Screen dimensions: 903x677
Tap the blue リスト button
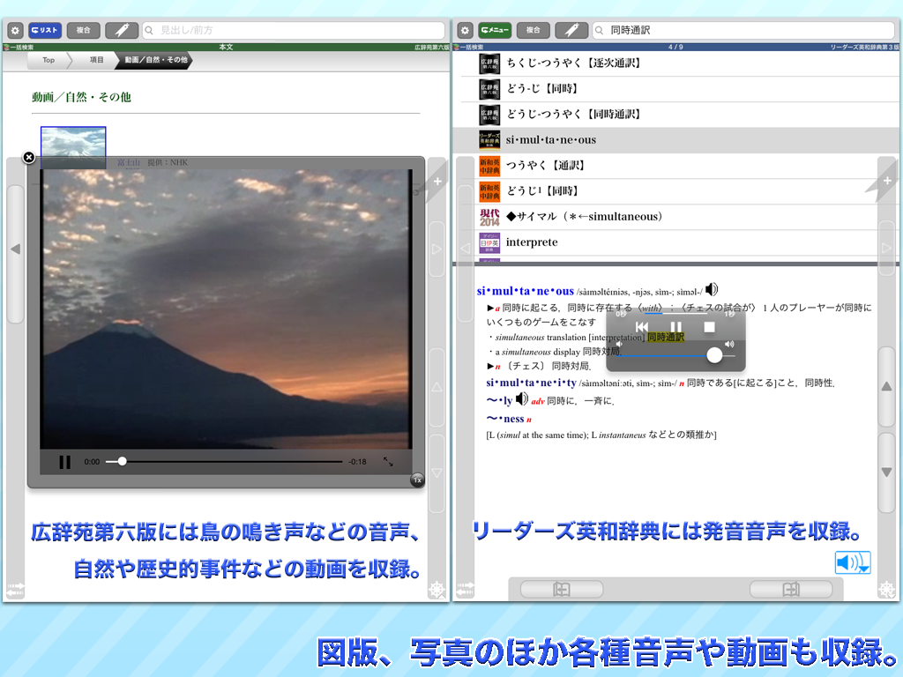click(x=44, y=30)
